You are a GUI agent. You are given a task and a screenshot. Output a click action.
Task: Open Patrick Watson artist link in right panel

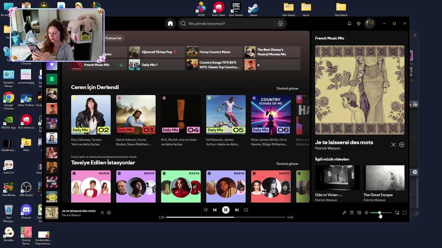pos(328,148)
